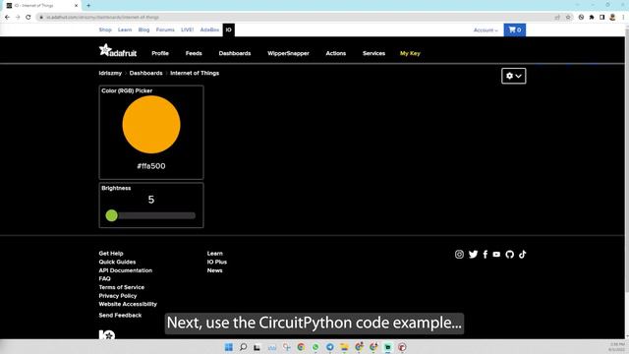The width and height of the screenshot is (629, 354).
Task: Open the shopping cart button
Action: click(515, 29)
